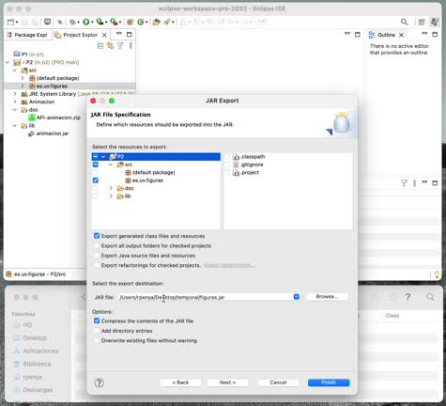
Task: Close the Project Explorer tab
Action: coord(104,35)
